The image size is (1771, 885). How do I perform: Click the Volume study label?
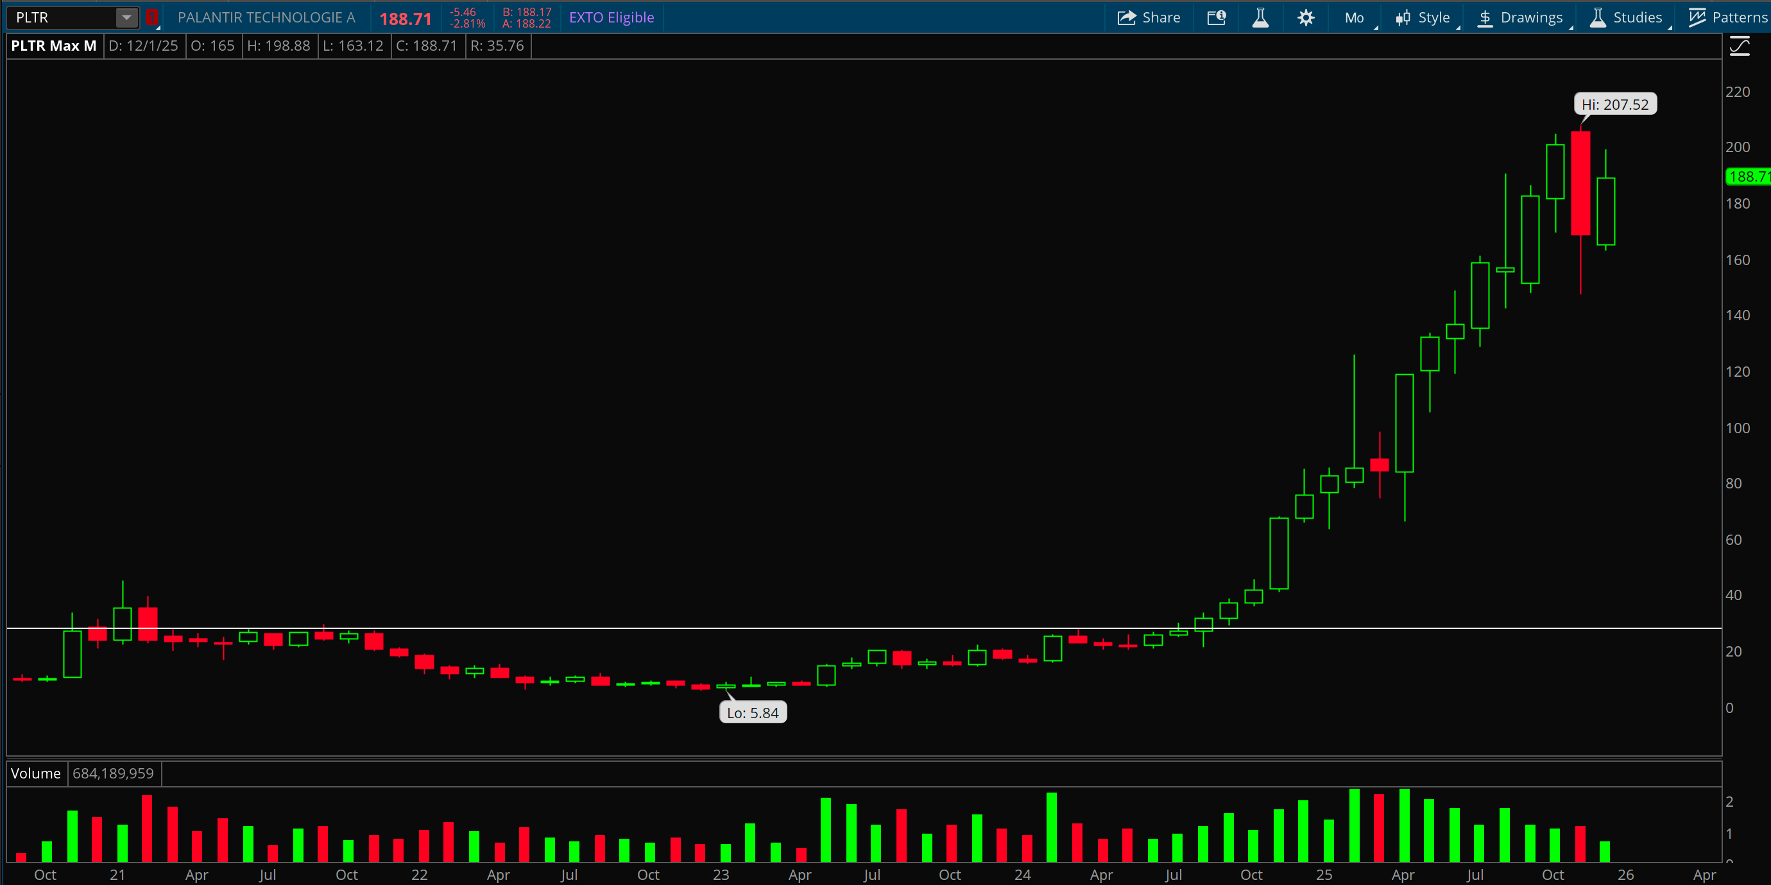(36, 773)
